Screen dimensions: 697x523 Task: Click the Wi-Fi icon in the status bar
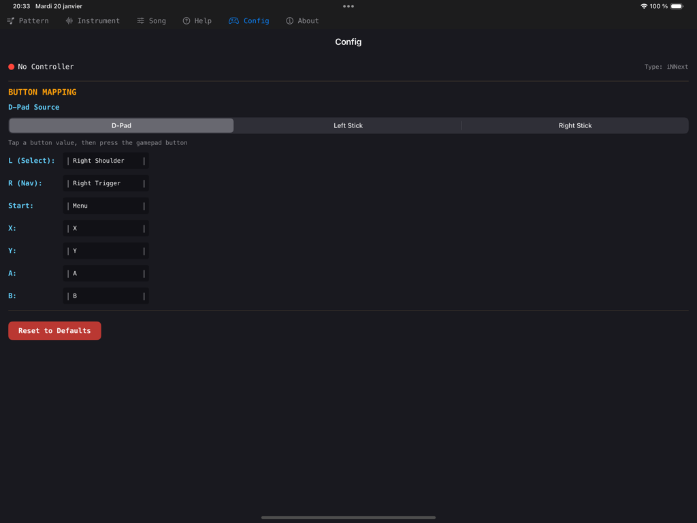tap(645, 5)
